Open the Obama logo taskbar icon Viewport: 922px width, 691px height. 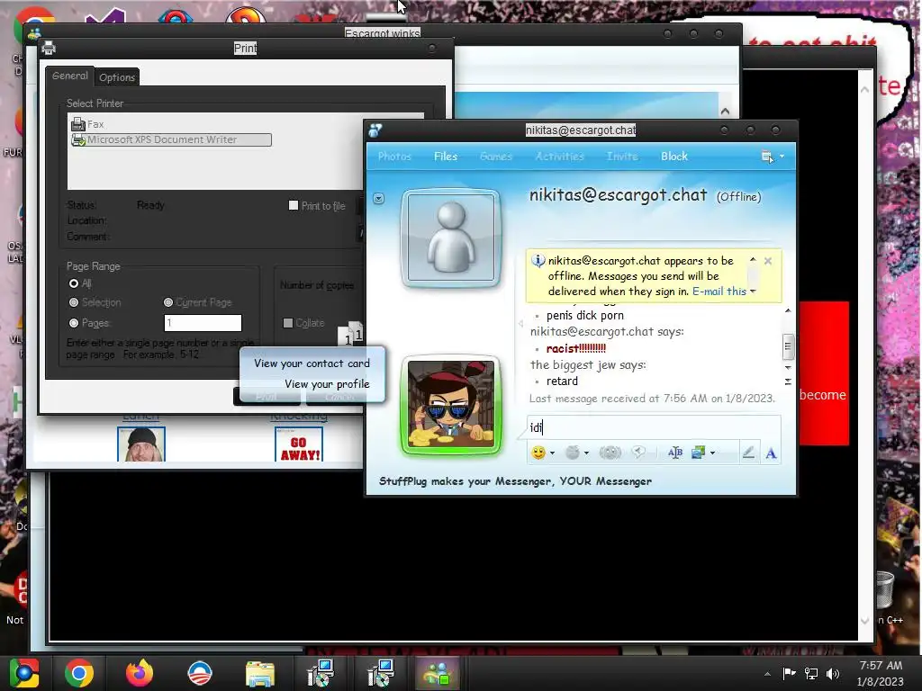(x=200, y=673)
